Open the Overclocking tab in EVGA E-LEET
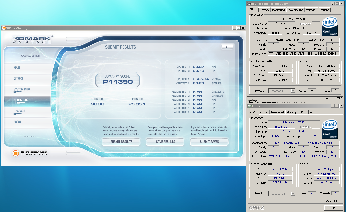346x212 pixels. tap(296, 10)
